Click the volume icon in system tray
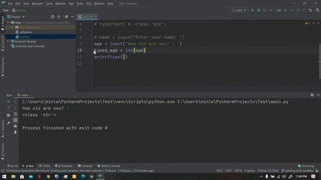The width and height of the screenshot is (321, 180). [284, 176]
